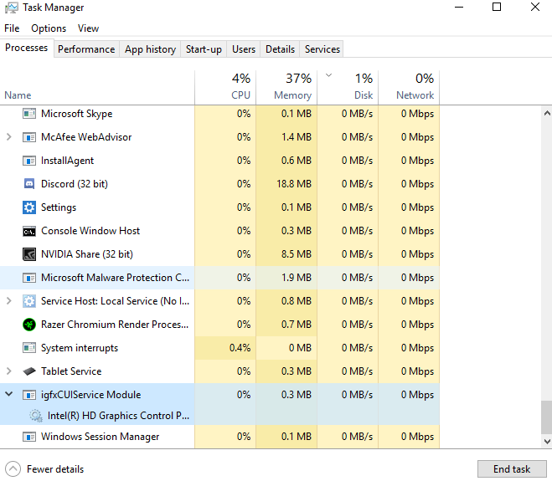Screen dimensions: 552x481
Task: Switch to the Performance tab
Action: click(x=86, y=49)
